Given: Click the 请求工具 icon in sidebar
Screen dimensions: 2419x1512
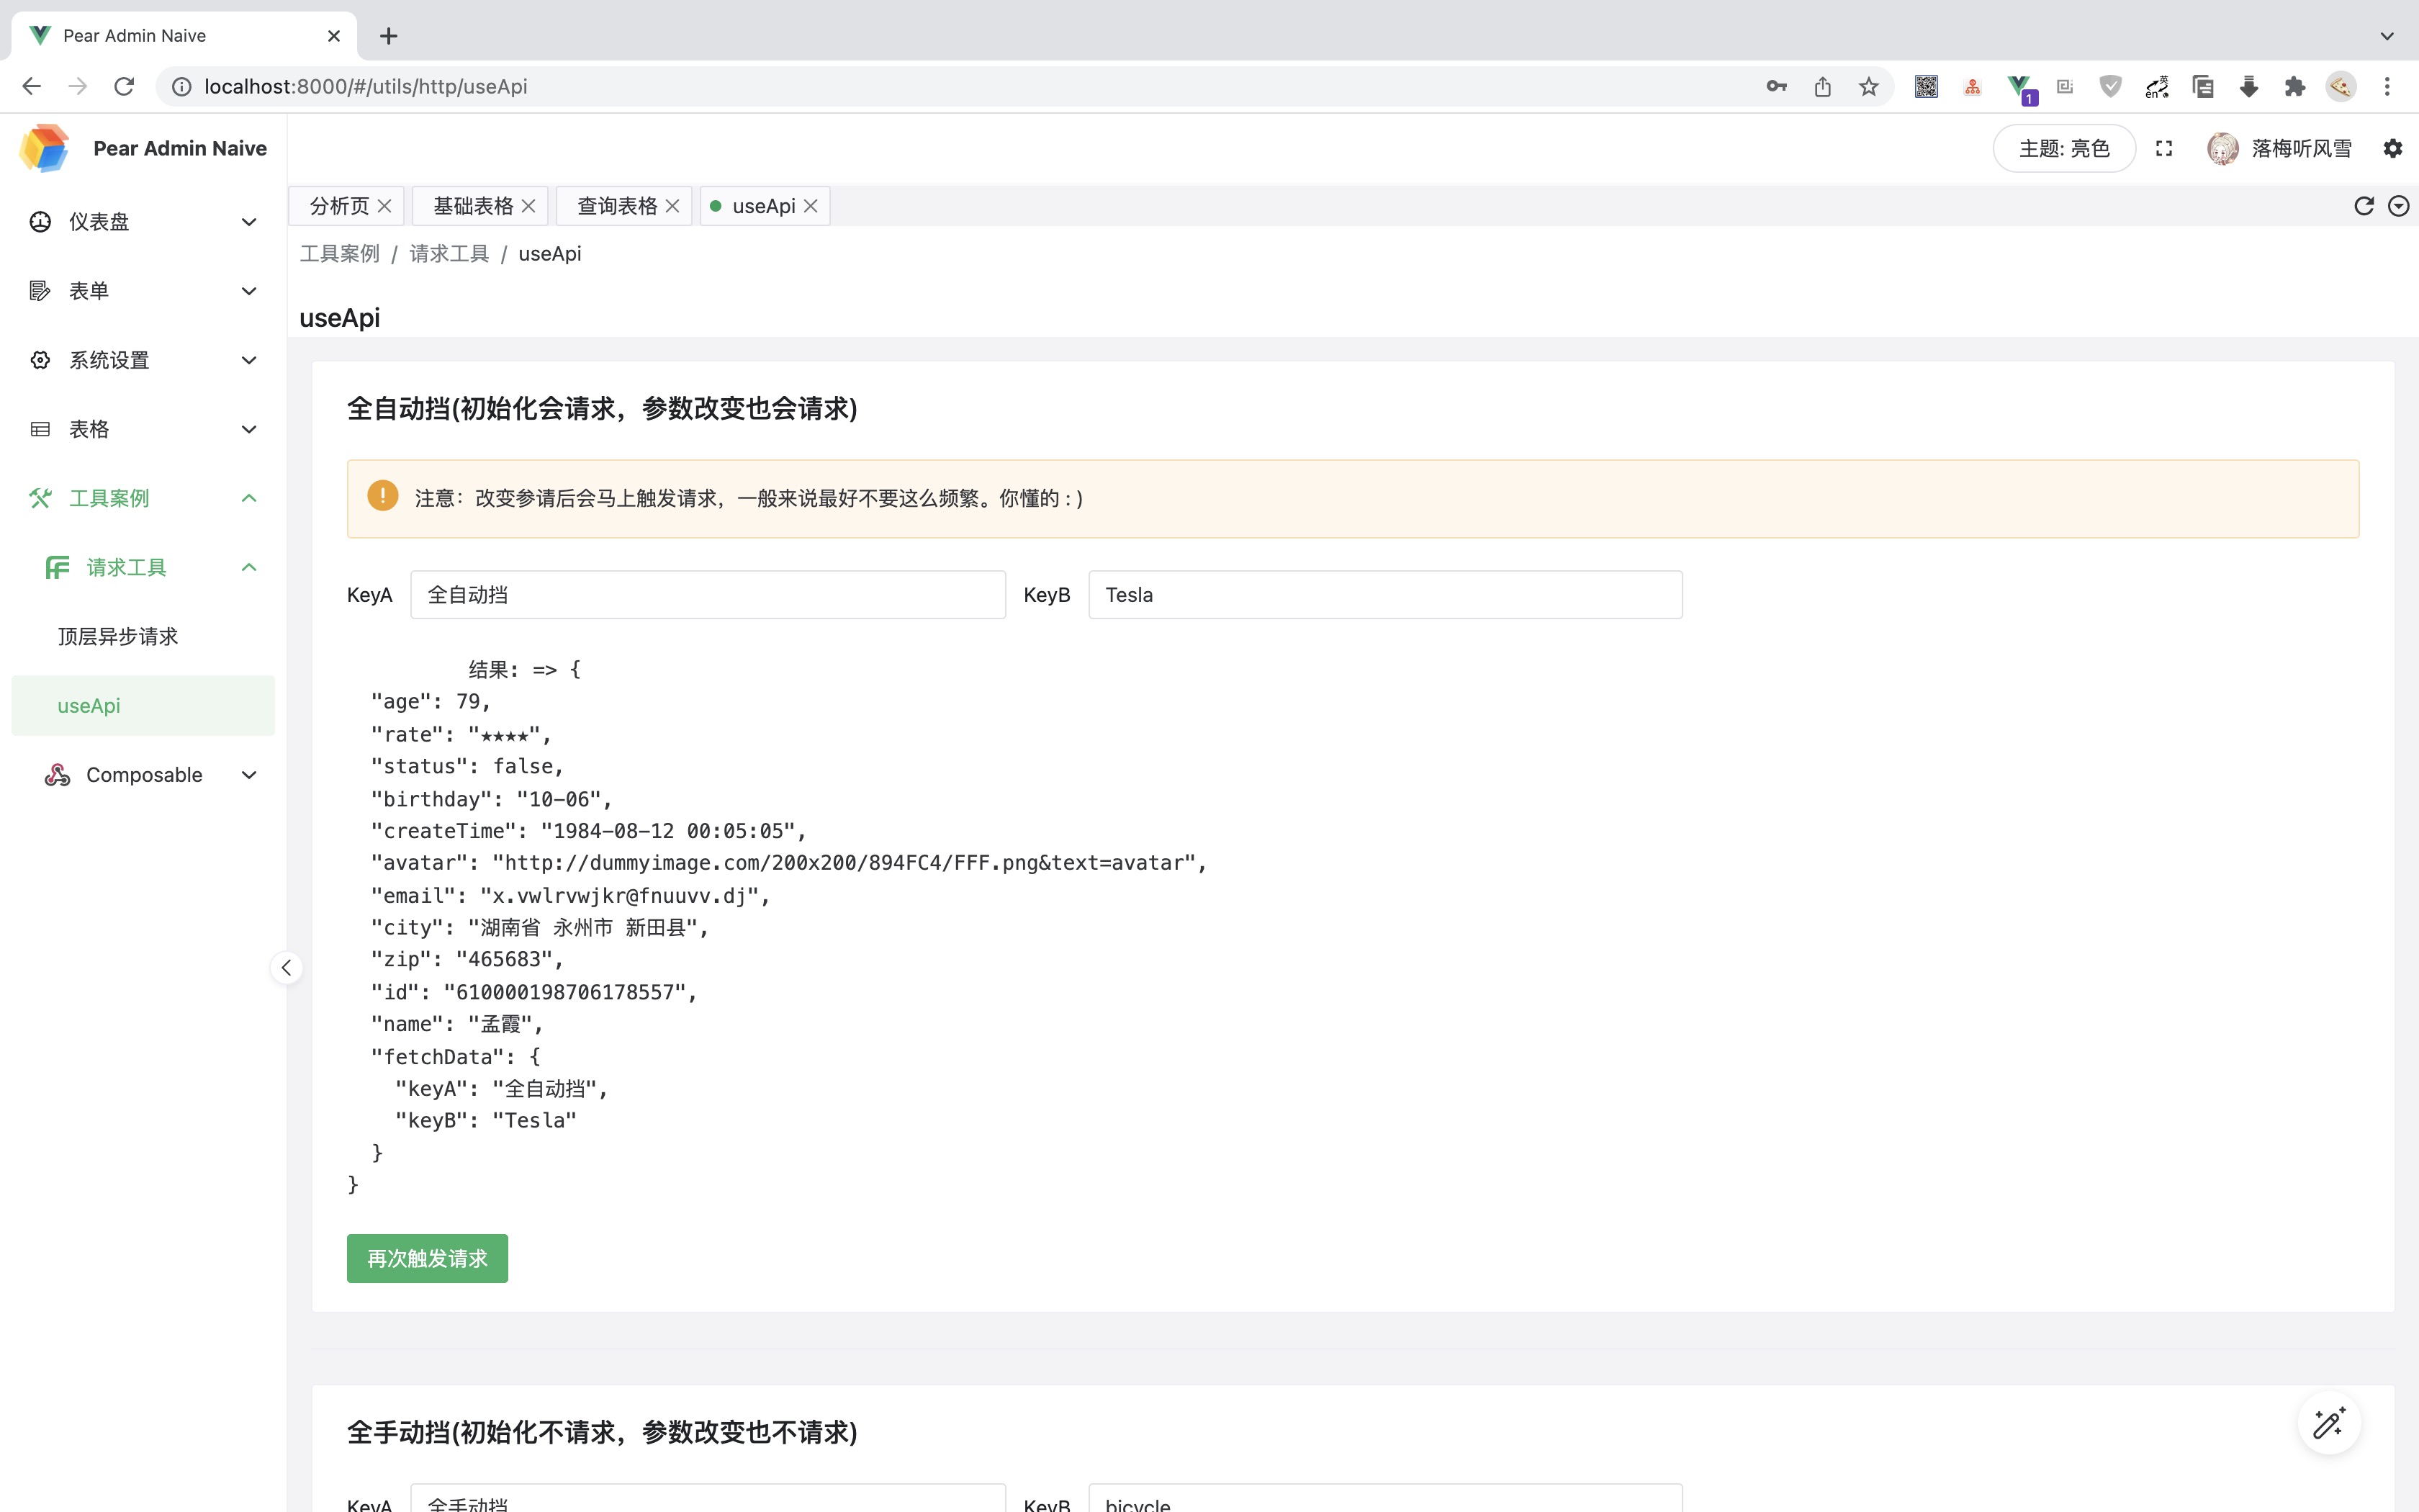Looking at the screenshot, I should [x=58, y=567].
